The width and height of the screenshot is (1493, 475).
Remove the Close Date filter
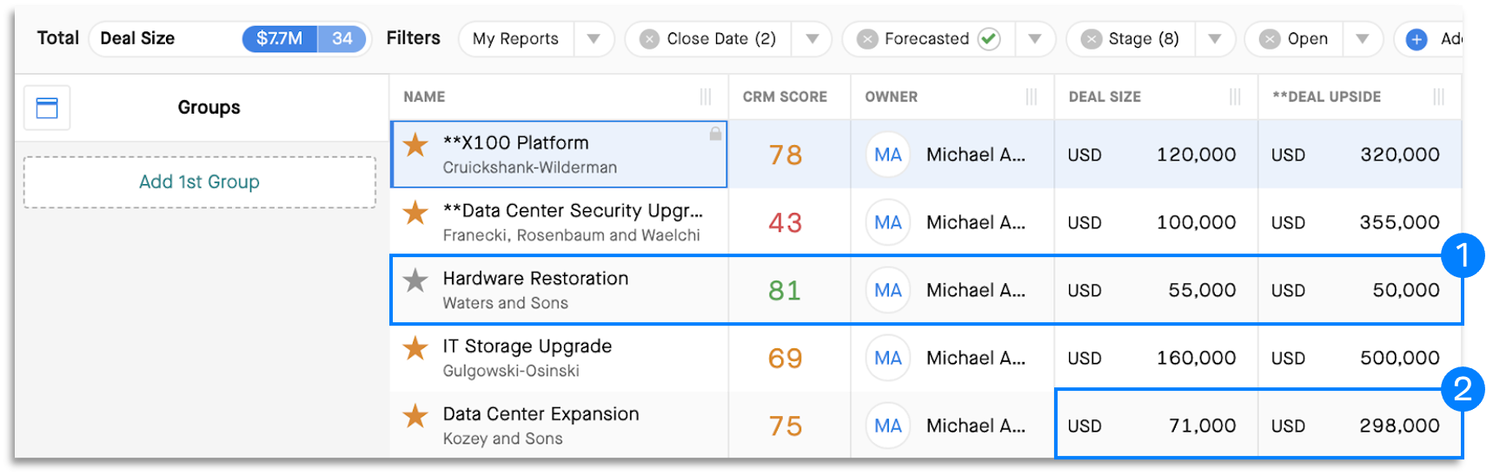tap(649, 39)
